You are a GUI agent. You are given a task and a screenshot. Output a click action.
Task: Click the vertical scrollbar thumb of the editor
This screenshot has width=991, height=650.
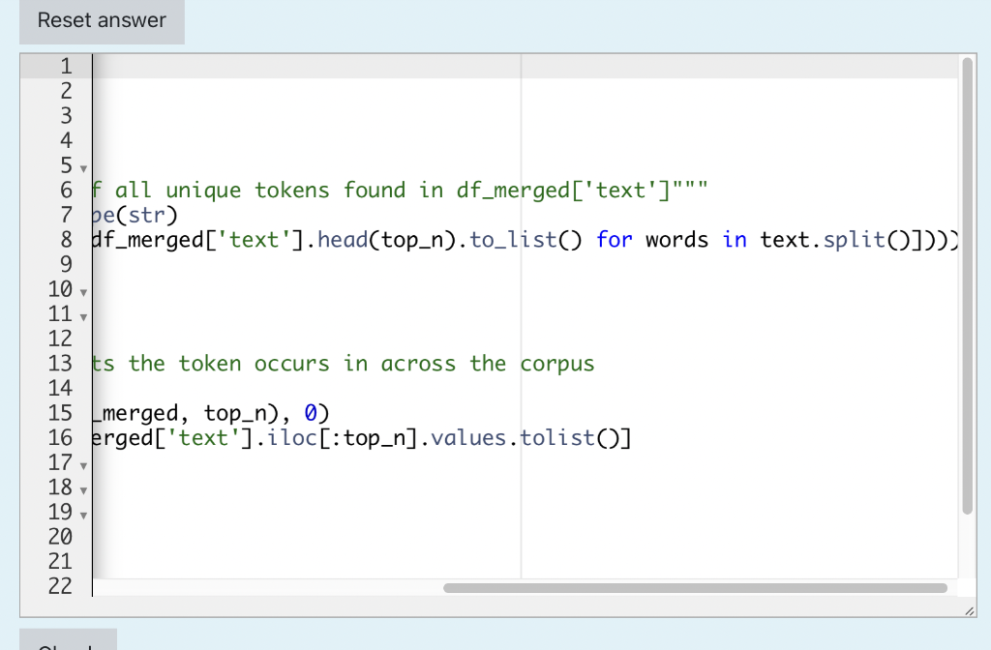[967, 285]
